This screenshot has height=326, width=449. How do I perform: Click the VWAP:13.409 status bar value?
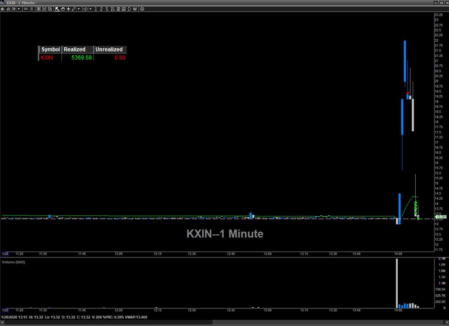coord(137,317)
